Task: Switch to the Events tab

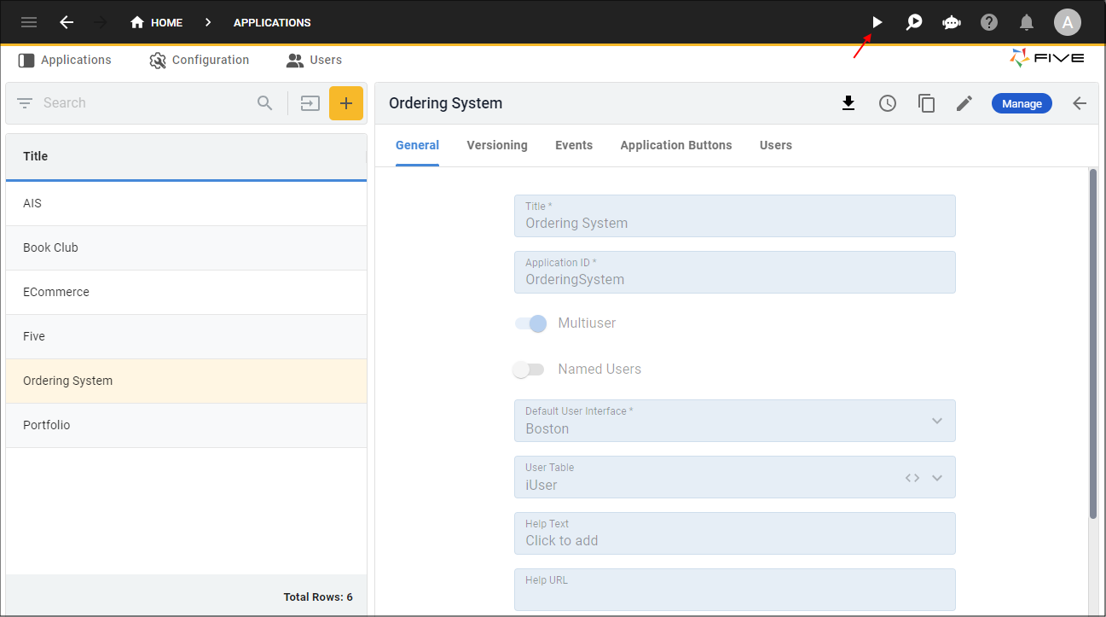Action: pyautogui.click(x=574, y=146)
